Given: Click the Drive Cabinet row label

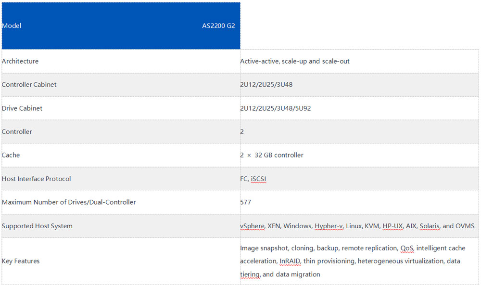Looking at the screenshot, I should 22,108.
